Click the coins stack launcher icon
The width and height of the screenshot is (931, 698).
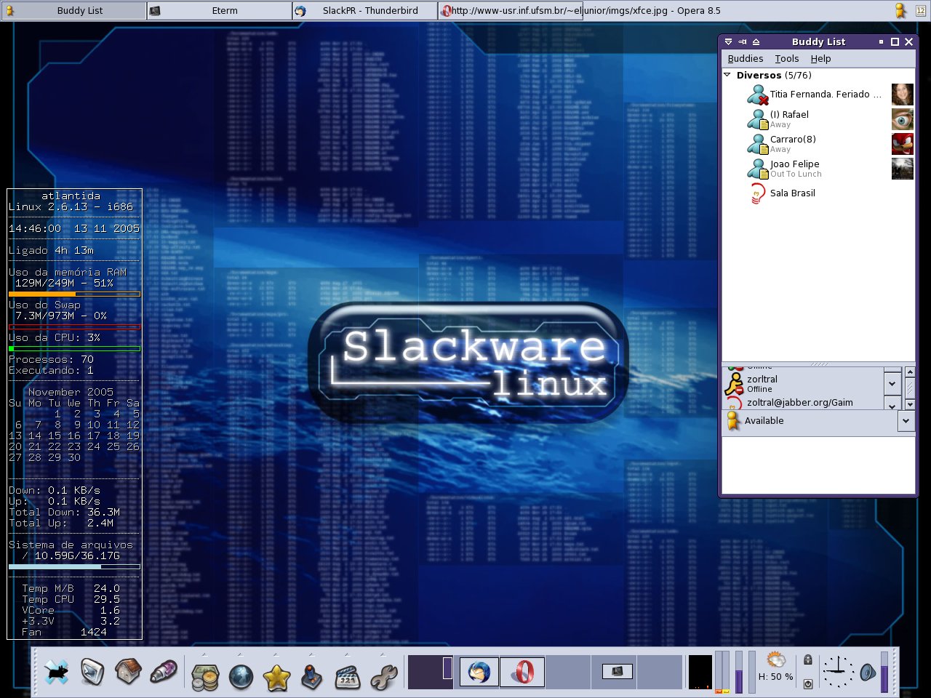click(x=205, y=677)
